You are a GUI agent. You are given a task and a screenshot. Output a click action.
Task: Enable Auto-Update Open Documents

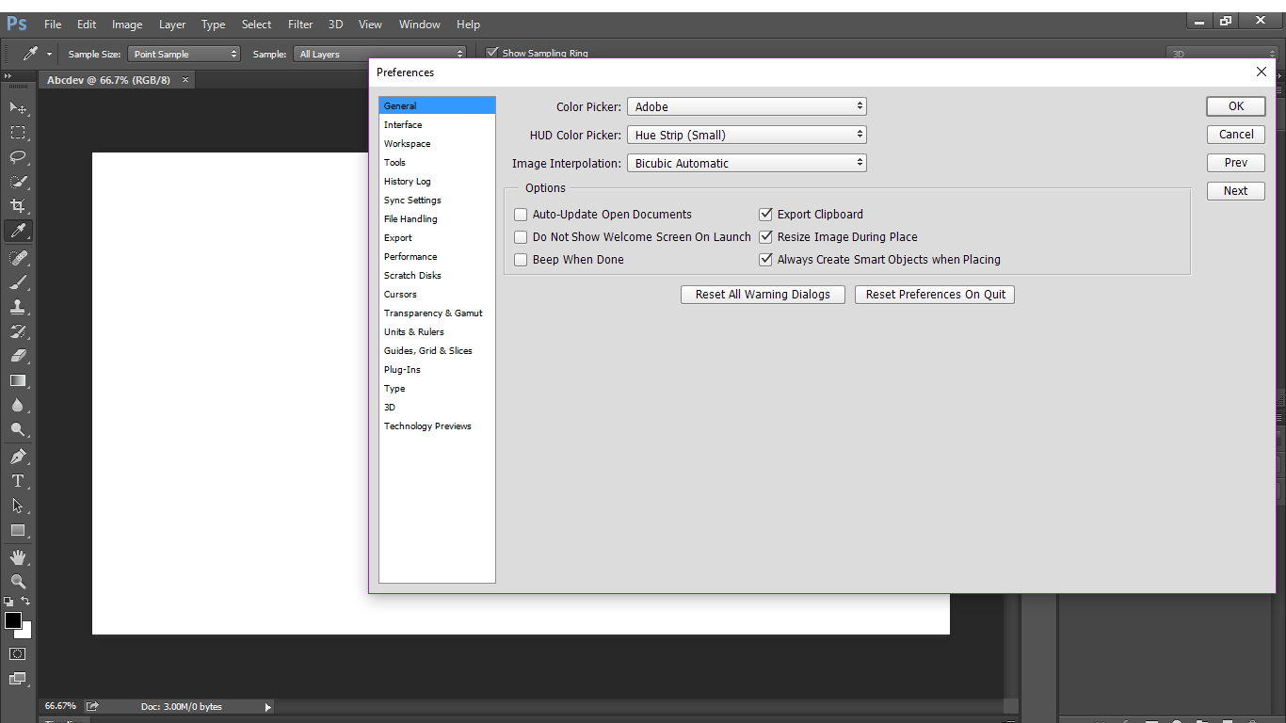[x=521, y=214]
